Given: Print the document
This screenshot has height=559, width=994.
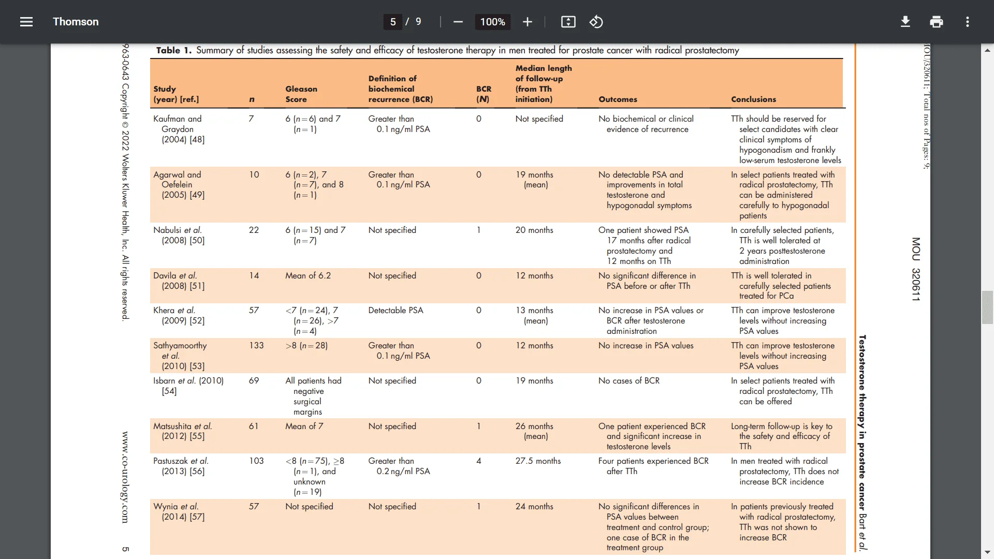Looking at the screenshot, I should pyautogui.click(x=936, y=22).
